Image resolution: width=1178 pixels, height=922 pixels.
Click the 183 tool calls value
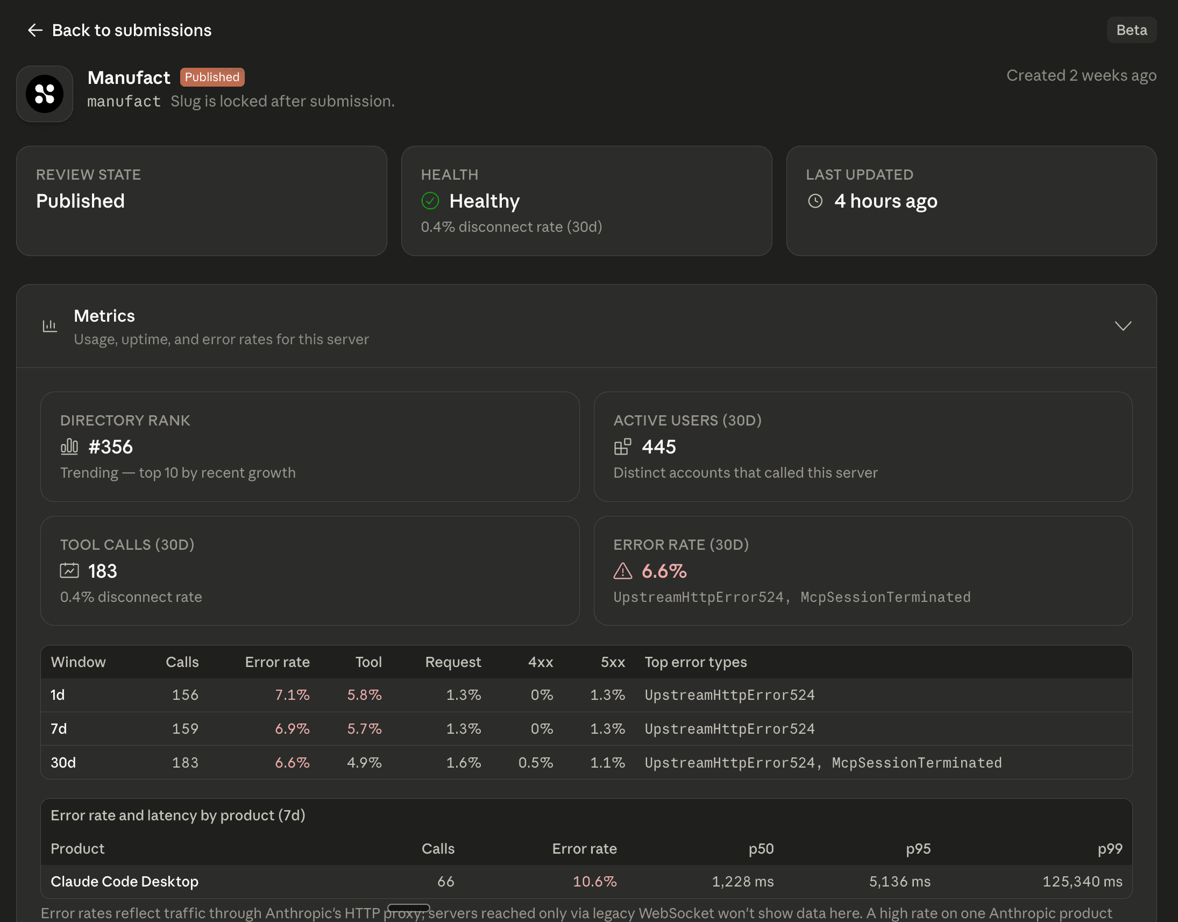(103, 571)
